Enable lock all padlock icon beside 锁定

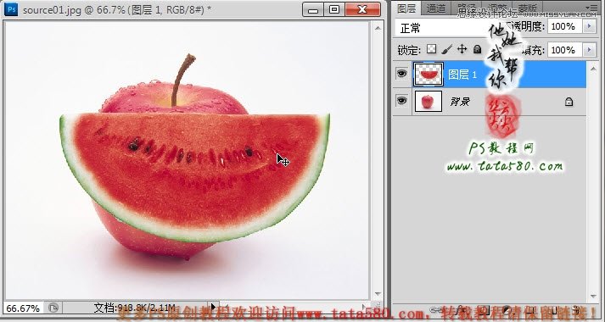pyautogui.click(x=477, y=49)
